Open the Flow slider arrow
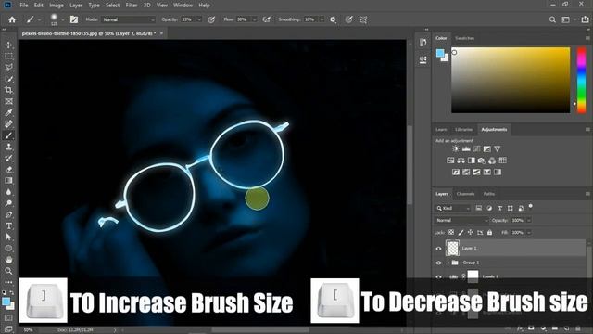This screenshot has width=593, height=334. click(255, 19)
